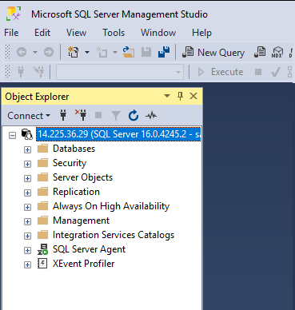Select the Databases tree item
The image size is (295, 310).
point(74,149)
